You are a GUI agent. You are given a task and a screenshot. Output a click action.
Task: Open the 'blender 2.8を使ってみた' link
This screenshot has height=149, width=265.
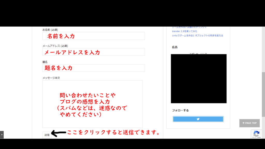(x=185, y=31)
